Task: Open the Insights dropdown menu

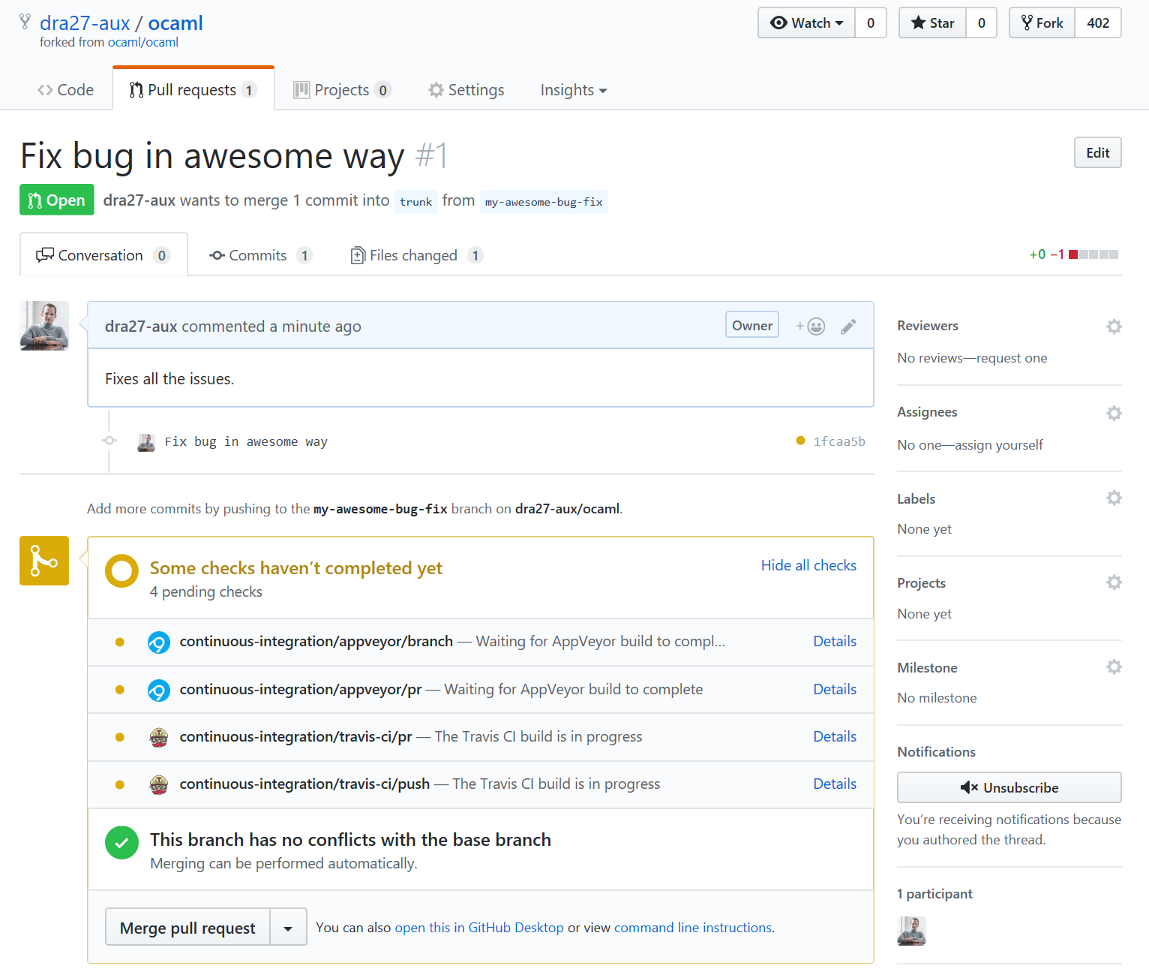Action: click(x=574, y=90)
